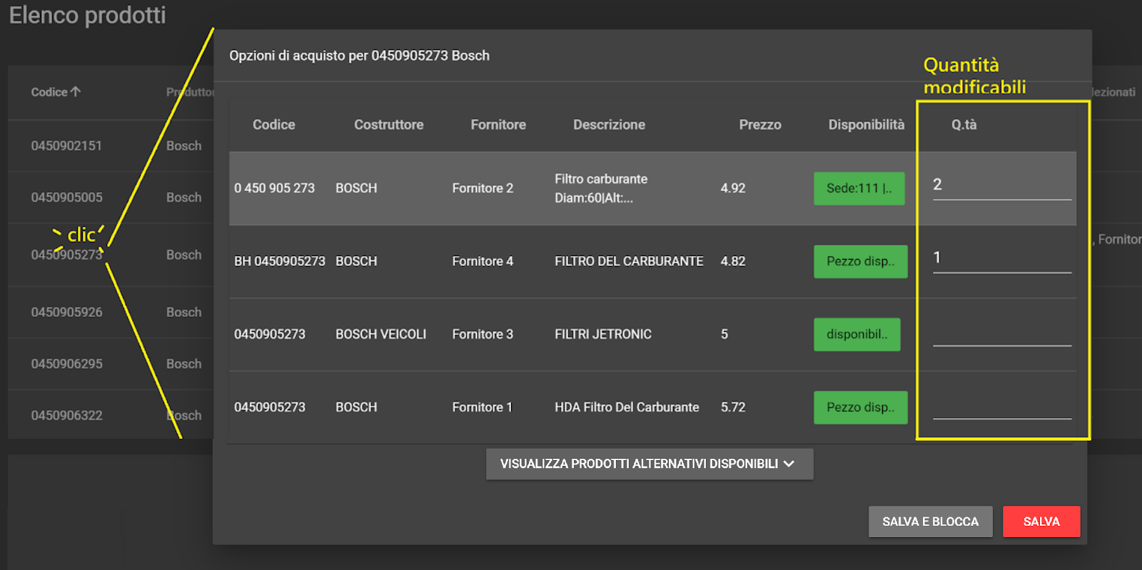Click the Disponibilità column header

[x=866, y=125]
